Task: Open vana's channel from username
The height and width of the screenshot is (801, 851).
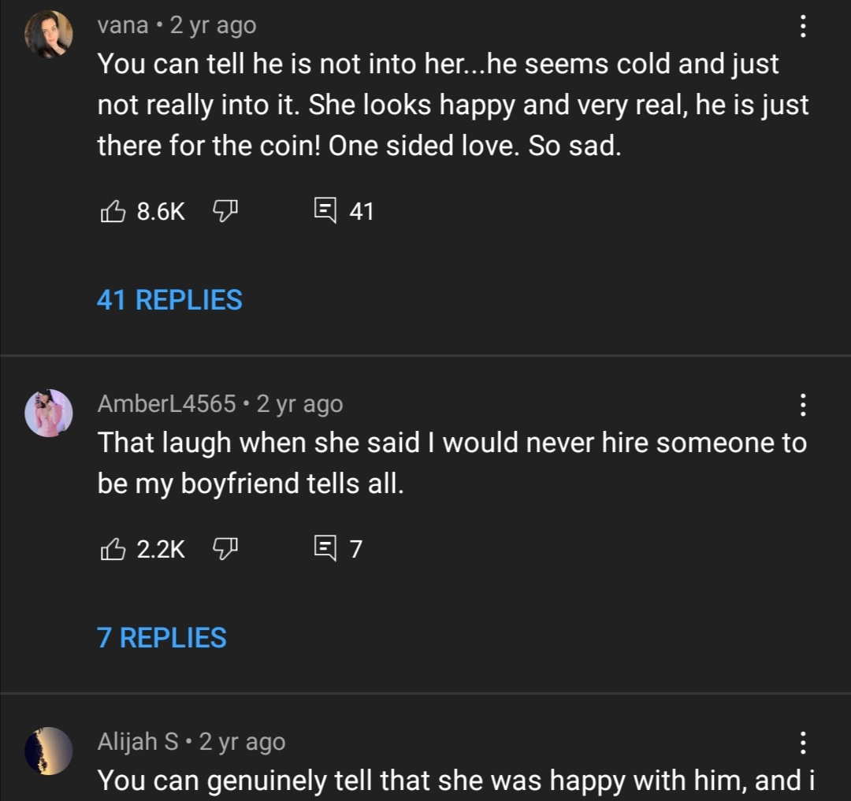Action: click(123, 25)
